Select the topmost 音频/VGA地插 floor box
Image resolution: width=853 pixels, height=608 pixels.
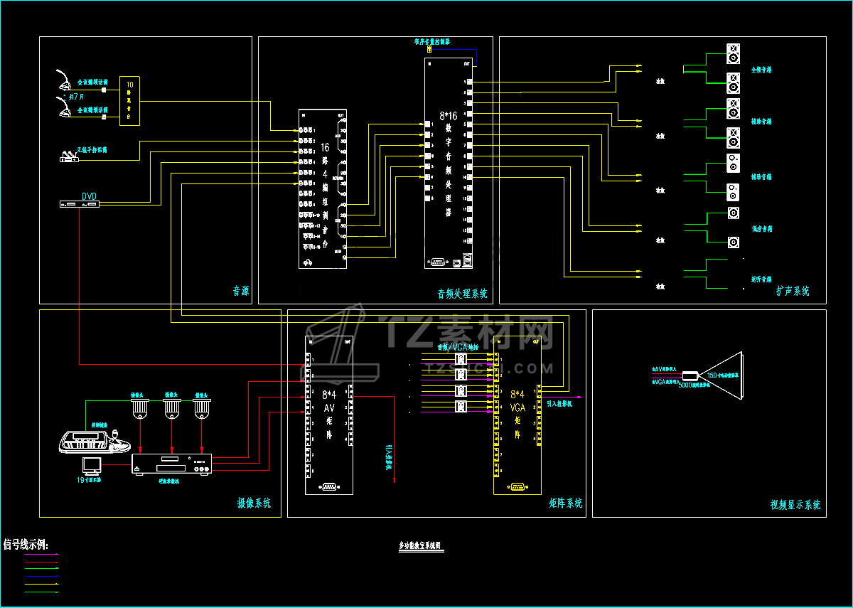pyautogui.click(x=461, y=361)
